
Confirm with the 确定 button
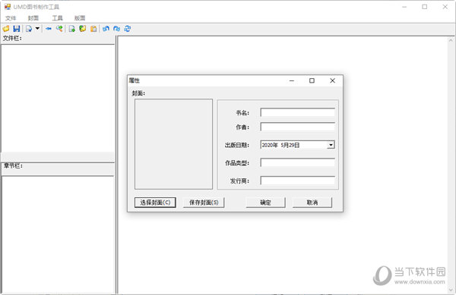tap(265, 202)
